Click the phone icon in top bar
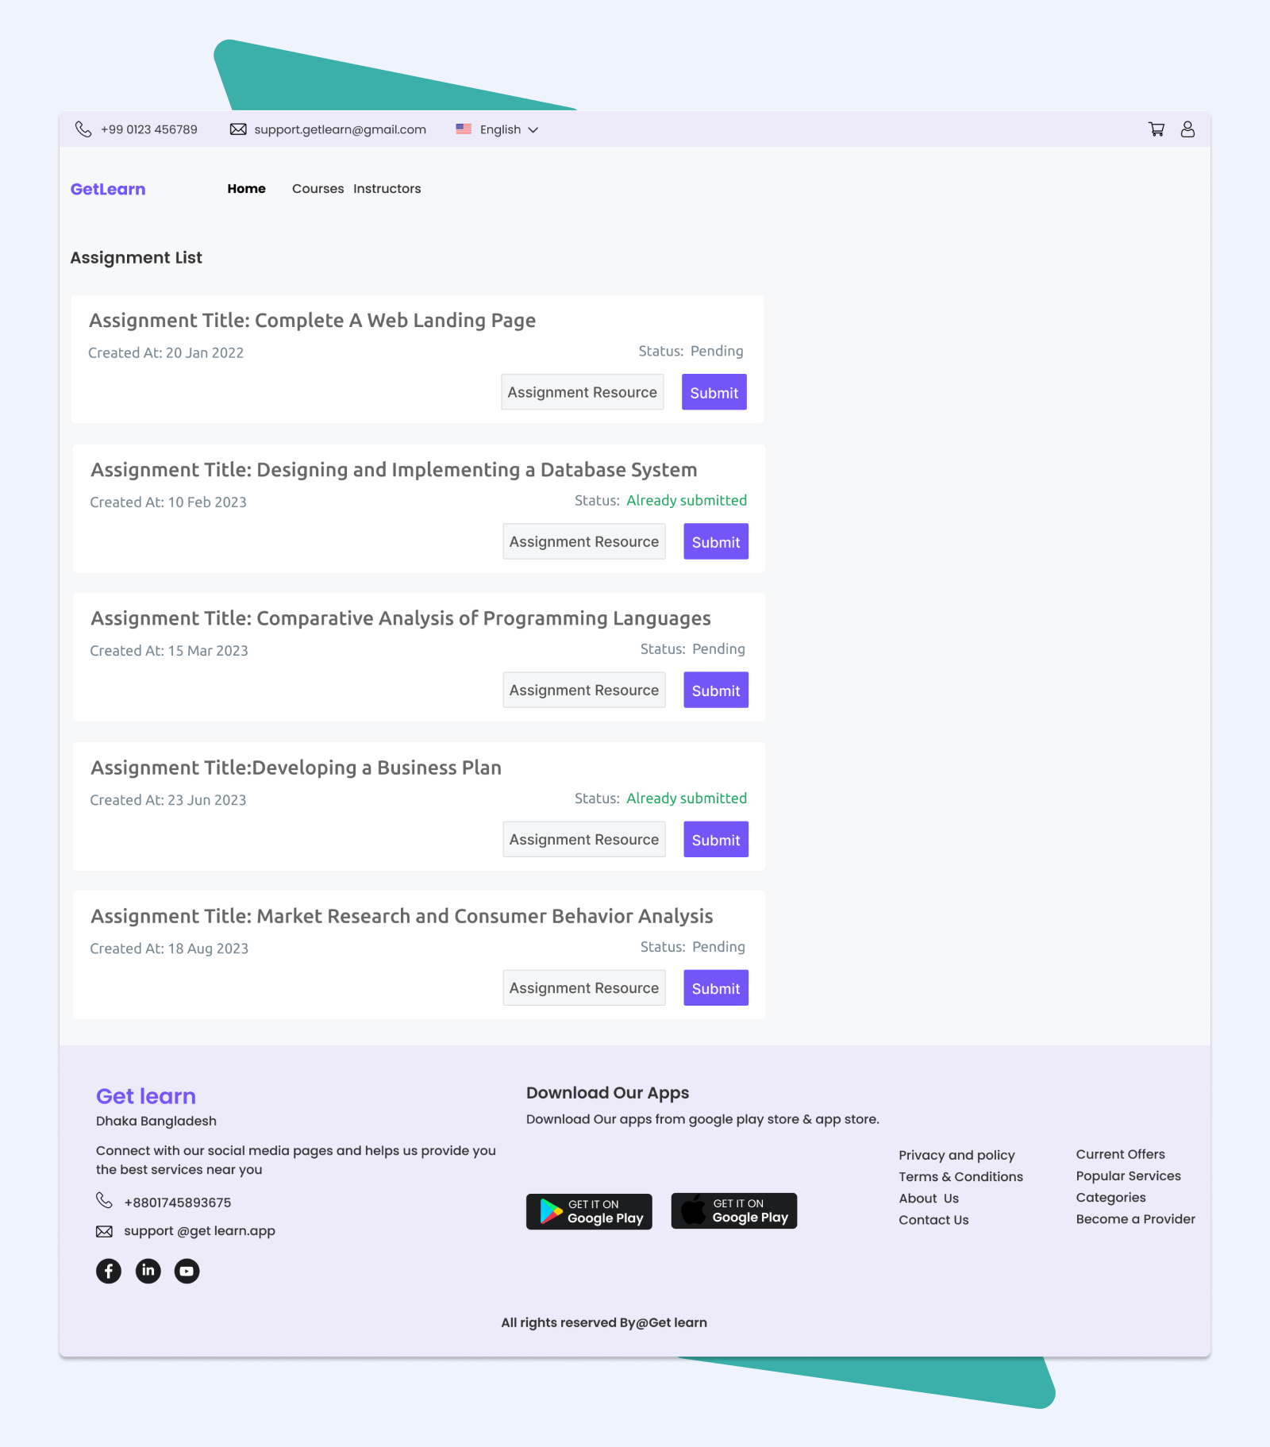This screenshot has width=1270, height=1447. pyautogui.click(x=83, y=129)
